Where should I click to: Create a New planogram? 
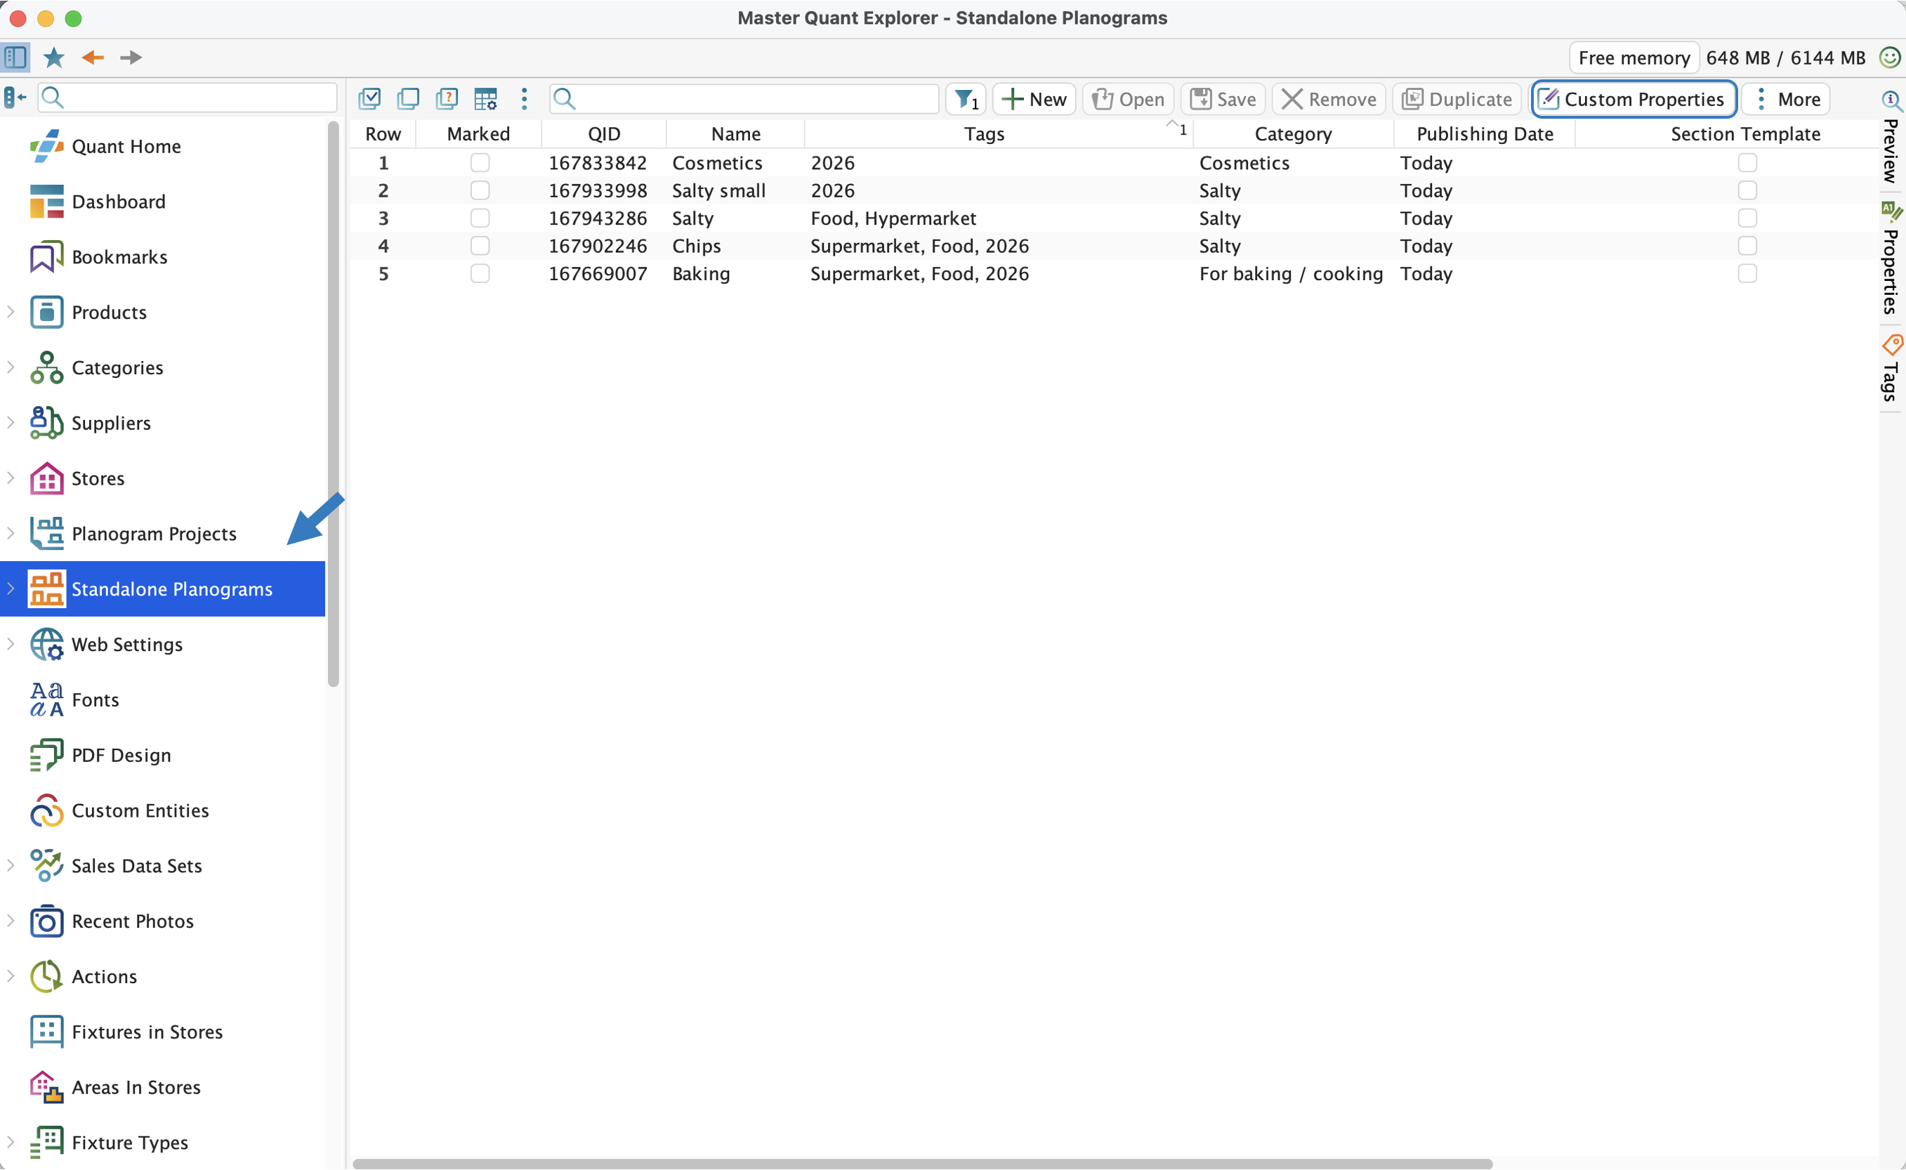pyautogui.click(x=1034, y=99)
